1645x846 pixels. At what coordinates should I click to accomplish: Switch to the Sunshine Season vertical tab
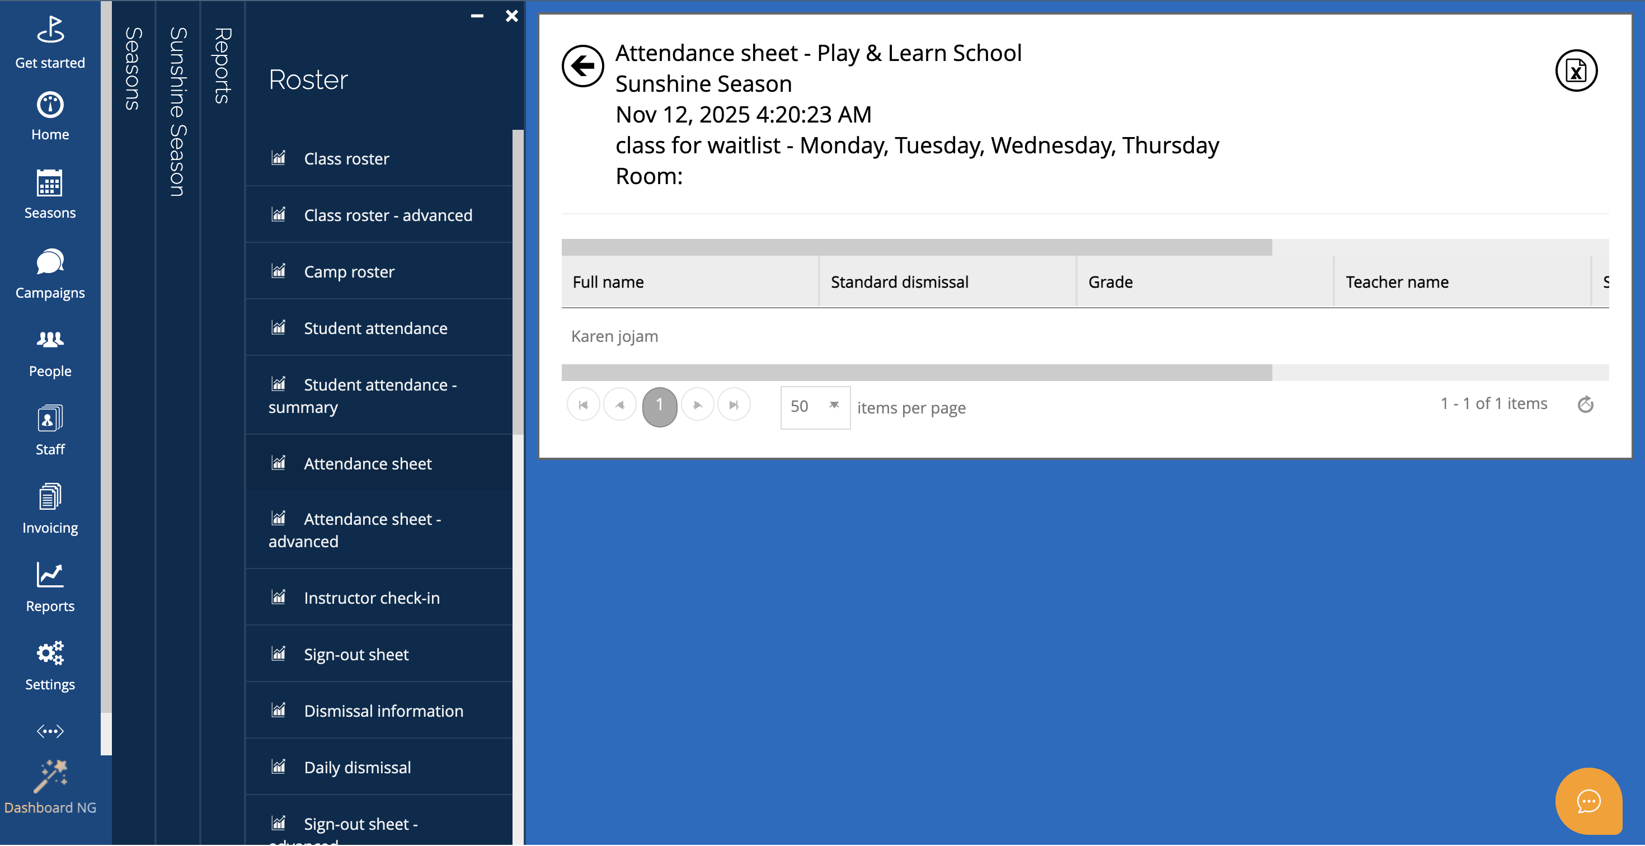[x=177, y=112]
